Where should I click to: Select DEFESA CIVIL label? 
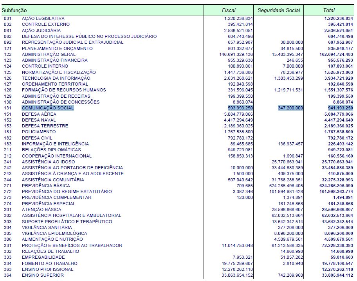[x=37, y=138]
